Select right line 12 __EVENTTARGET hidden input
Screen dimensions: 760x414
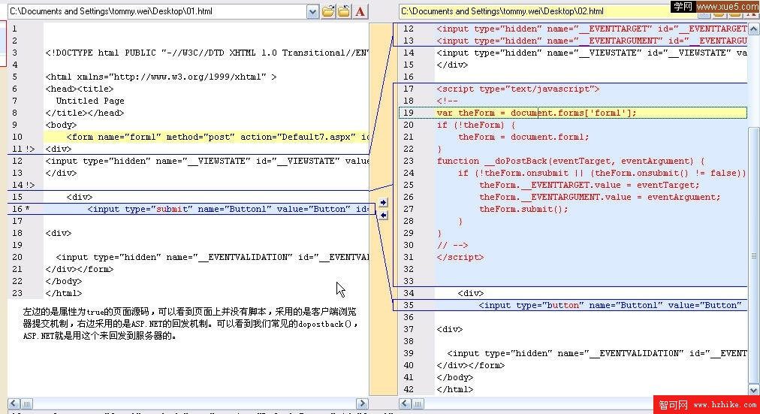[591, 29]
